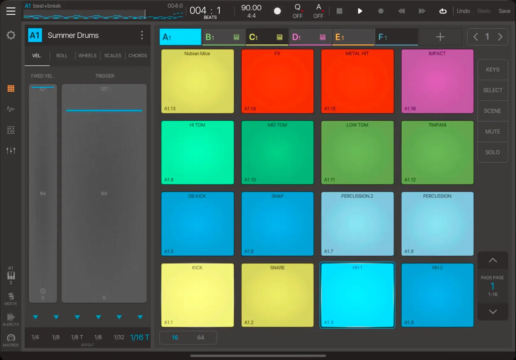Add a new track with plus button
The height and width of the screenshot is (360, 516).
coord(440,37)
